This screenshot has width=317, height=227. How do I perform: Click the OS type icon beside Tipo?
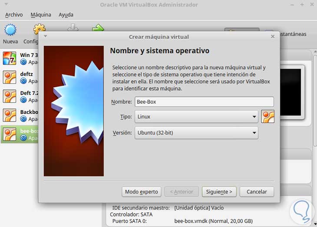click(x=267, y=117)
